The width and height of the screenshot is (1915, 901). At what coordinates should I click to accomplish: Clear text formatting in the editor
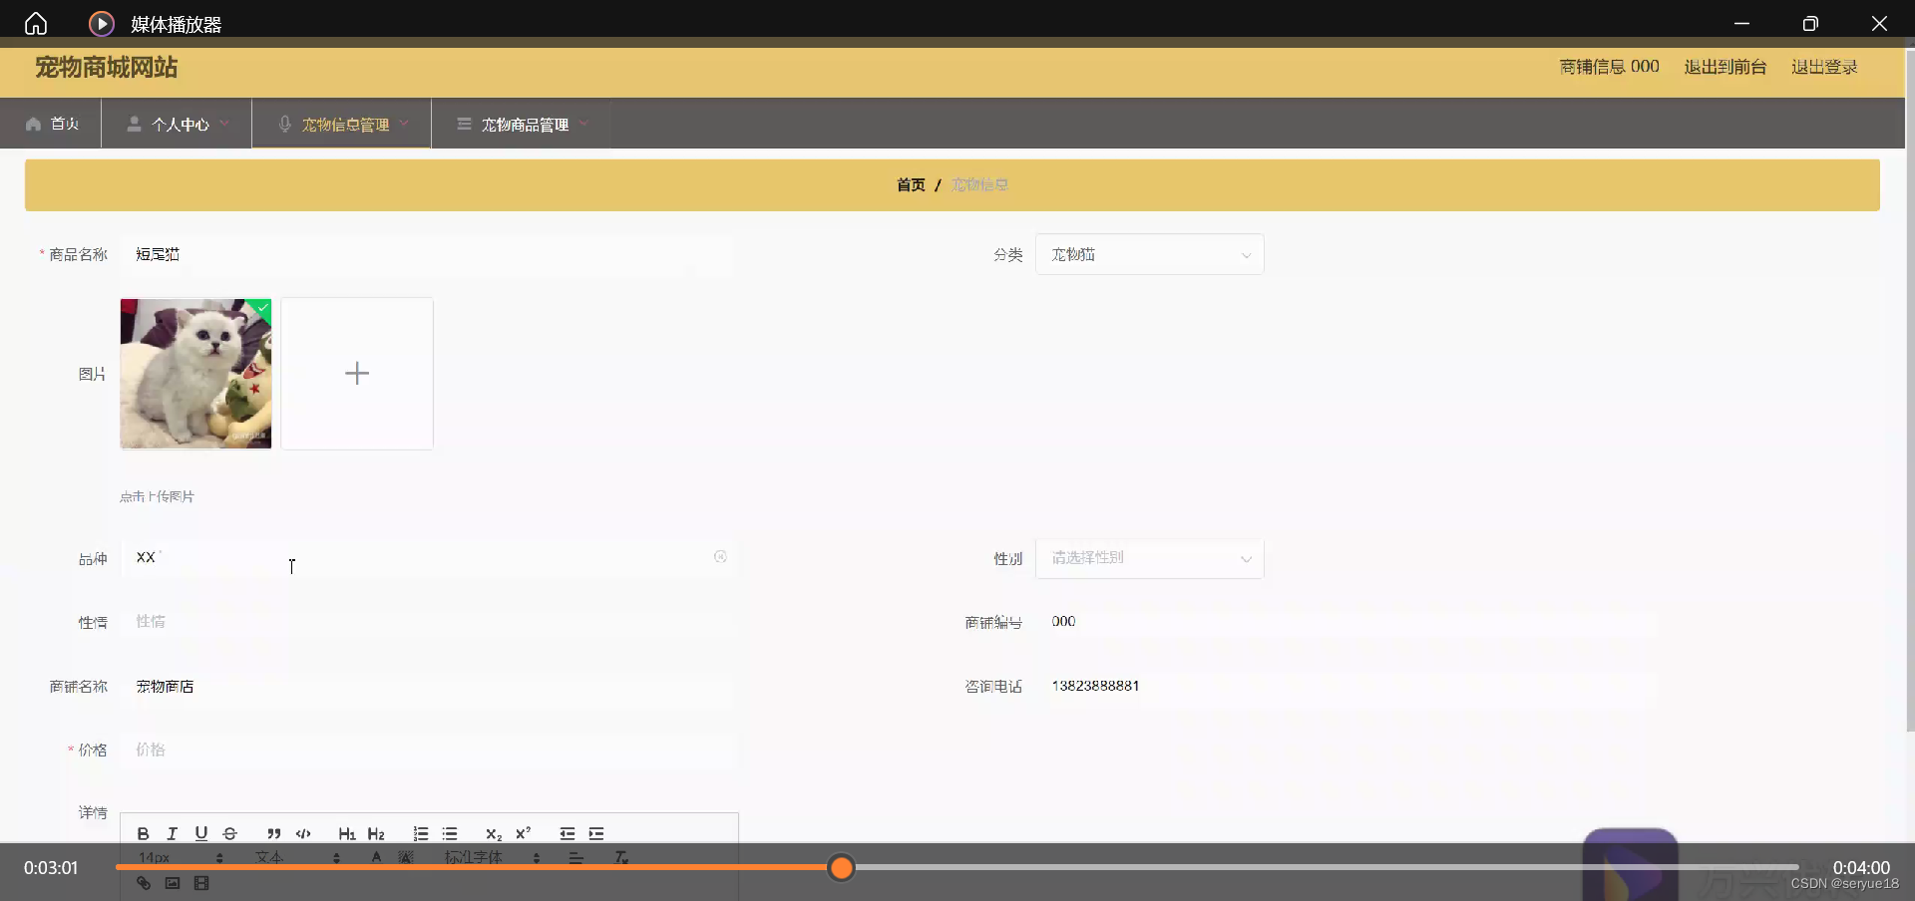tap(620, 857)
